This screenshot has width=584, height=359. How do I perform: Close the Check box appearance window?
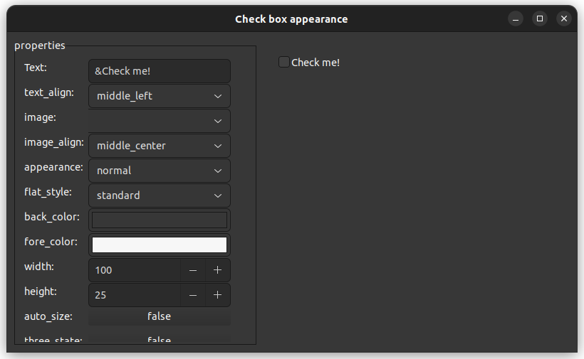pyautogui.click(x=564, y=19)
